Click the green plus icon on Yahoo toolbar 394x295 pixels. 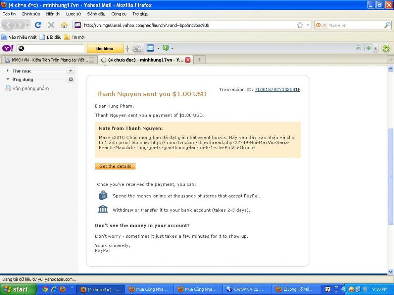click(368, 48)
